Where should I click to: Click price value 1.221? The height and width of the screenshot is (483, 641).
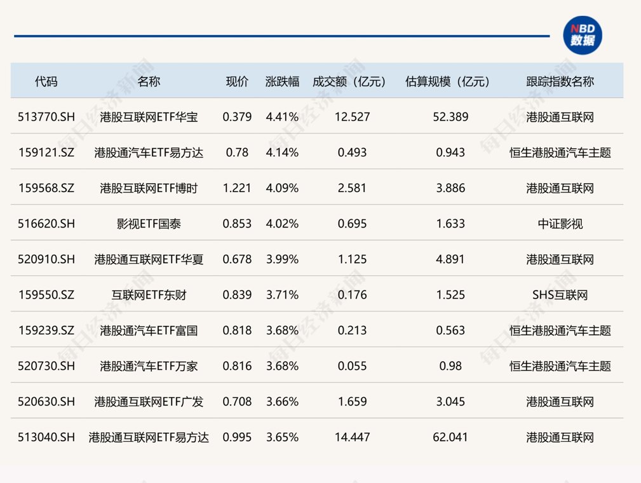click(237, 188)
